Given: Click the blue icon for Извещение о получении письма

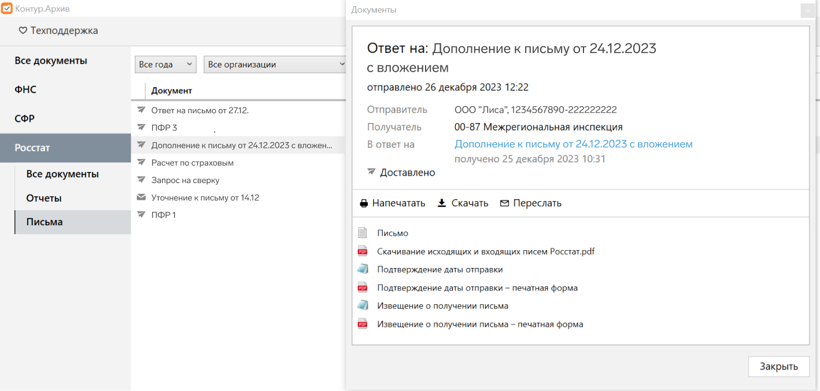Looking at the screenshot, I should click(363, 306).
